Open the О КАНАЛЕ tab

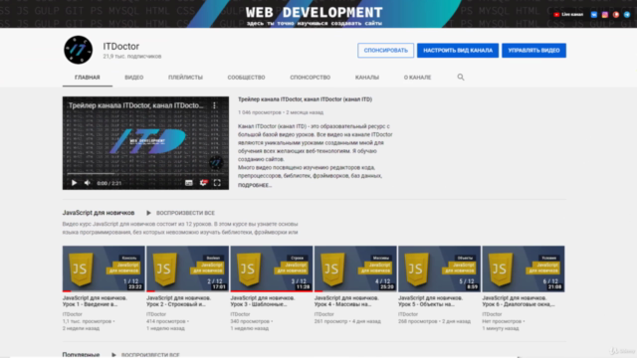(417, 78)
